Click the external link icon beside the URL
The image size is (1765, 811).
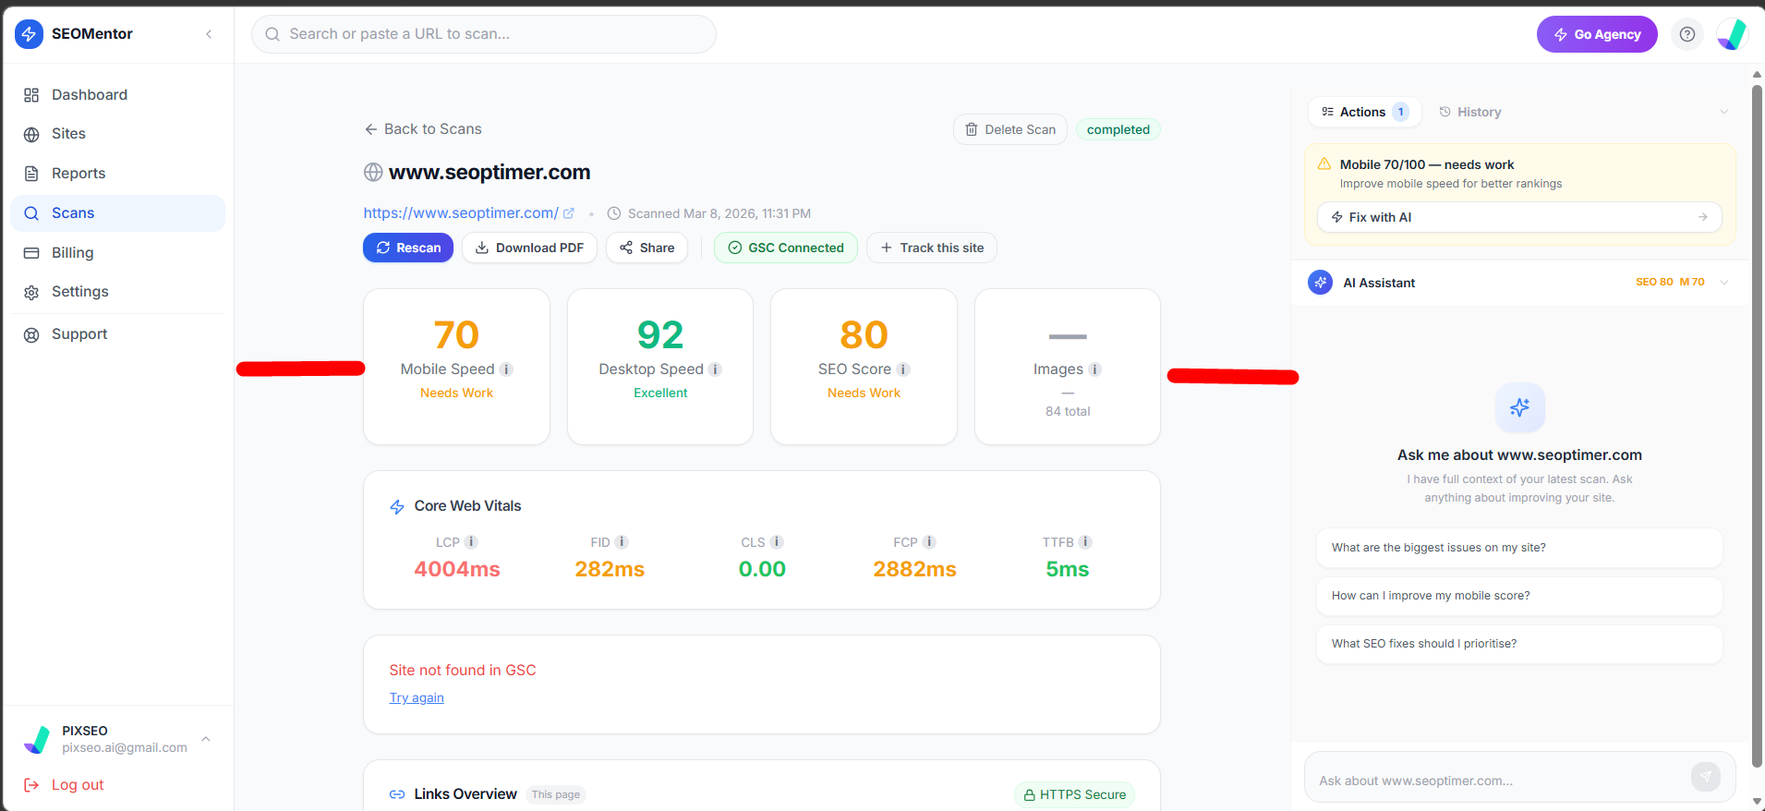[x=569, y=213]
